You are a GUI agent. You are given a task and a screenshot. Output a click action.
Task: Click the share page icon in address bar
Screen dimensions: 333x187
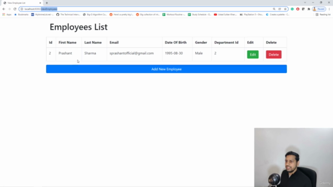(x=280, y=9)
